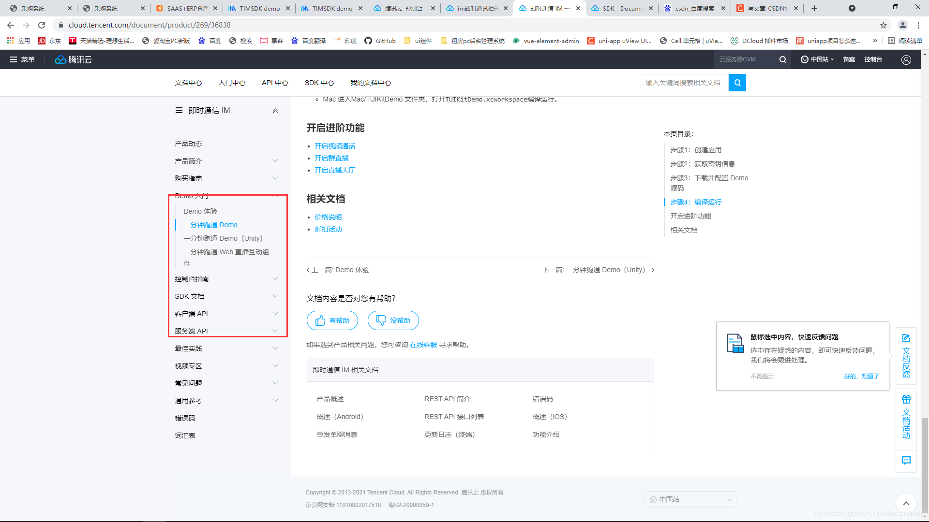Screen dimensions: 929x522
Task: Open the 开启视频通话 link
Action: coord(335,146)
